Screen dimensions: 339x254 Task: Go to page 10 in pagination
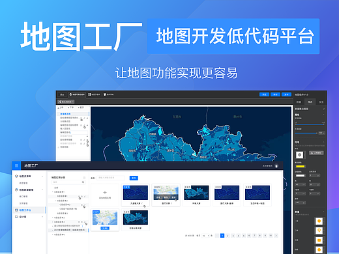[271, 236]
